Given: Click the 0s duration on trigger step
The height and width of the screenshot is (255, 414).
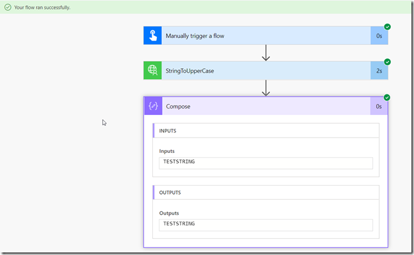Looking at the screenshot, I should 379,35.
